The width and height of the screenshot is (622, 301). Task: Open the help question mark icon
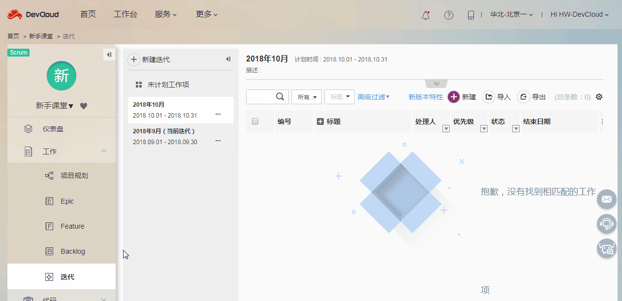coord(448,14)
